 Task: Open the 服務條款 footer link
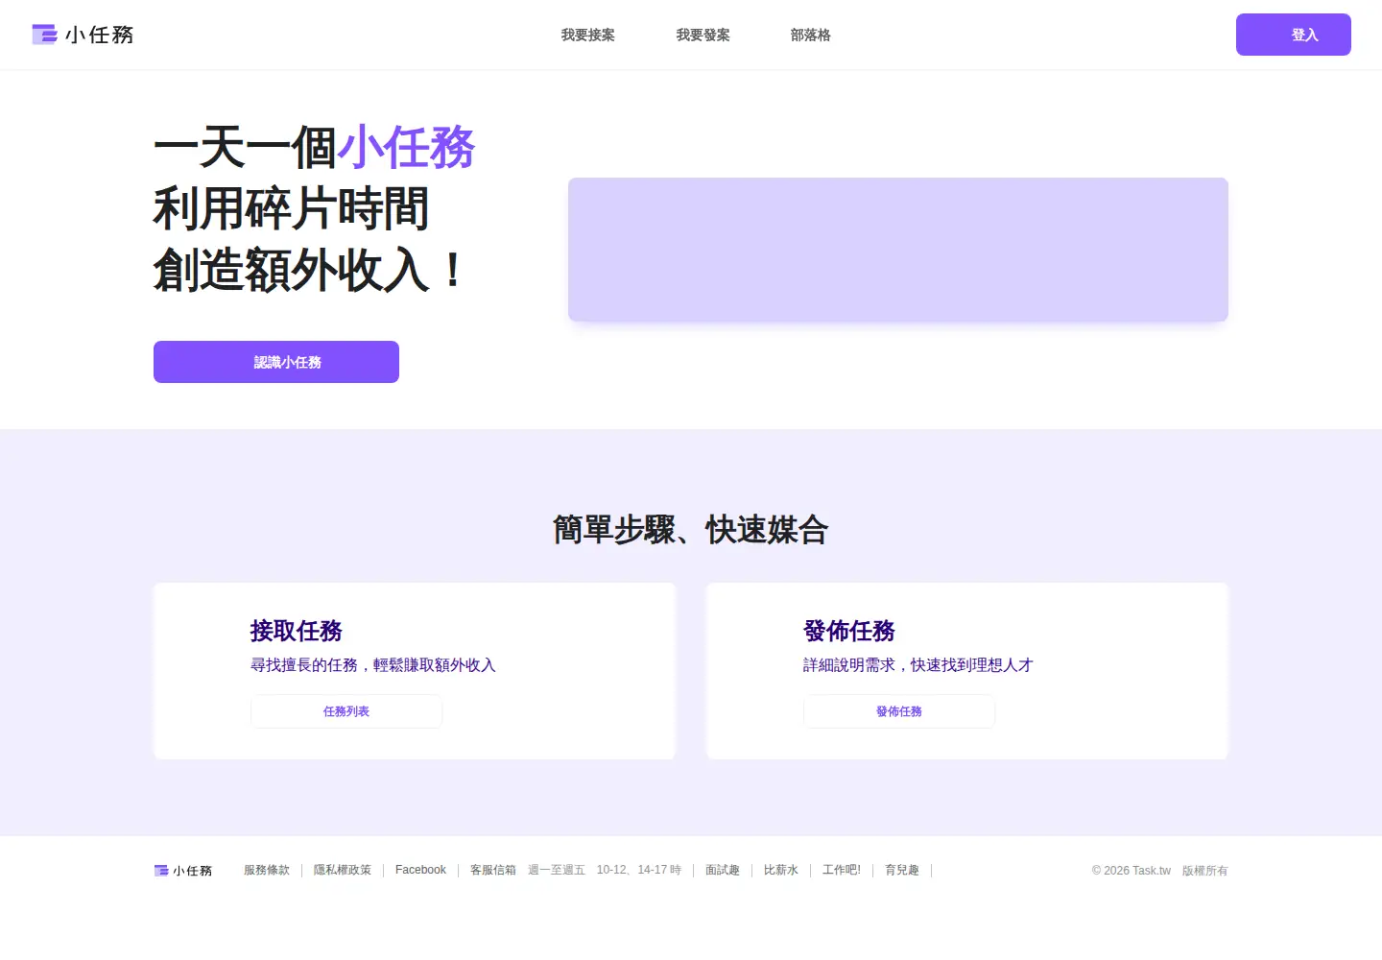267,870
